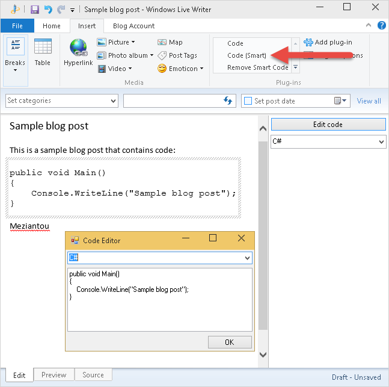Click the Video film icon
Viewport: 389px width, 387px height.
pos(102,69)
